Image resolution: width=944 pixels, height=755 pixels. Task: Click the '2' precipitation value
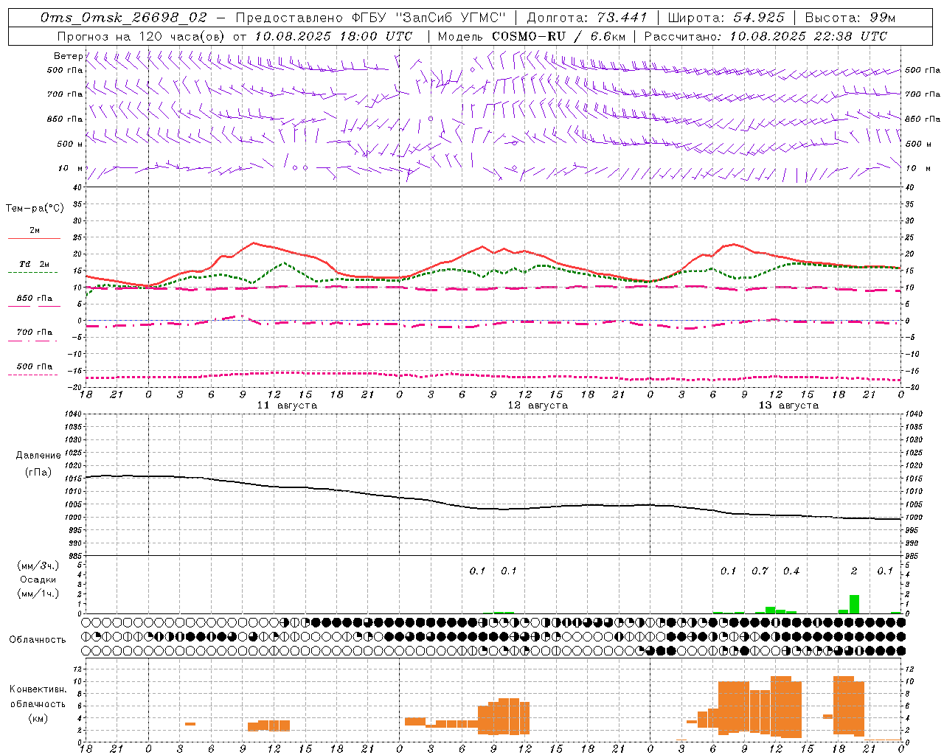tap(854, 571)
